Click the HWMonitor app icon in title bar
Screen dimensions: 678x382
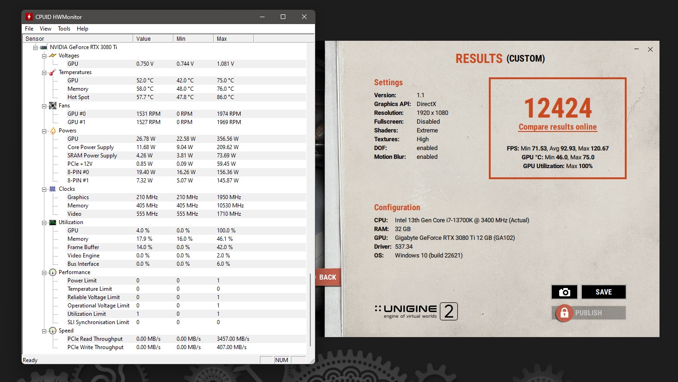click(x=29, y=17)
